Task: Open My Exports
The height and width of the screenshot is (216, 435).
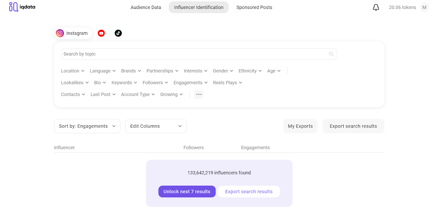Action: [x=300, y=126]
